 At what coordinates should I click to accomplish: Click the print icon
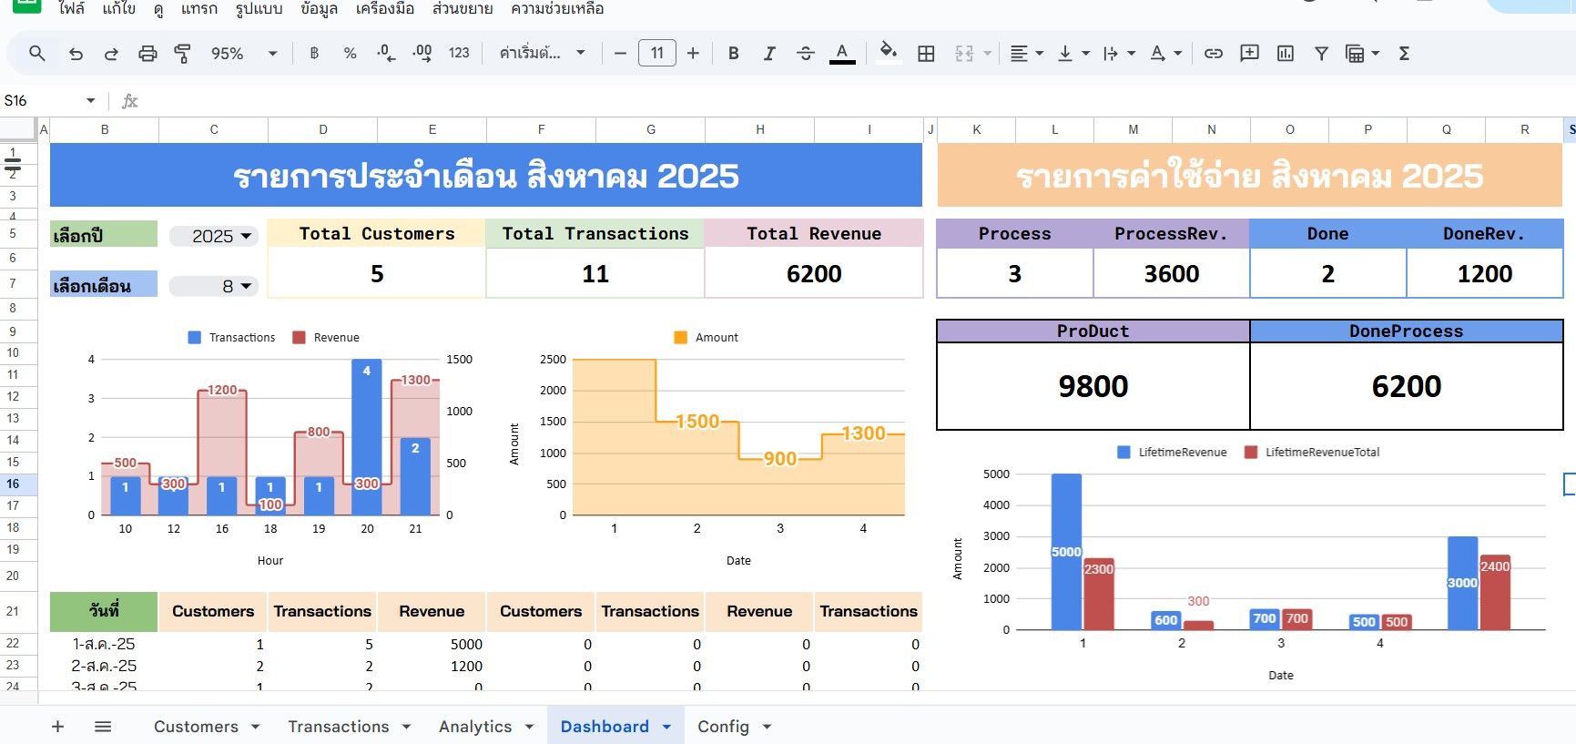point(147,54)
